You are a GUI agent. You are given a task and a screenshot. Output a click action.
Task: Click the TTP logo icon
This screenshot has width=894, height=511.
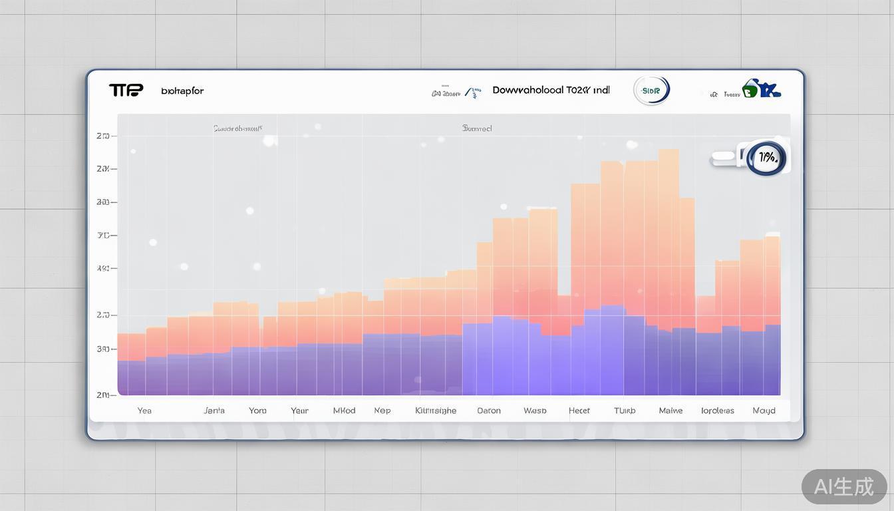point(126,90)
